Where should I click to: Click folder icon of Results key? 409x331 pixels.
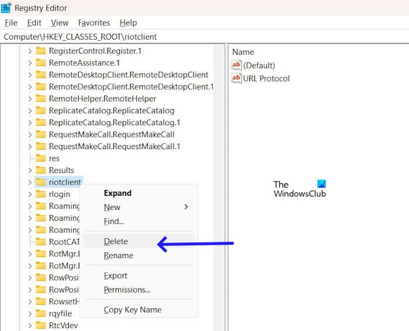tap(41, 170)
